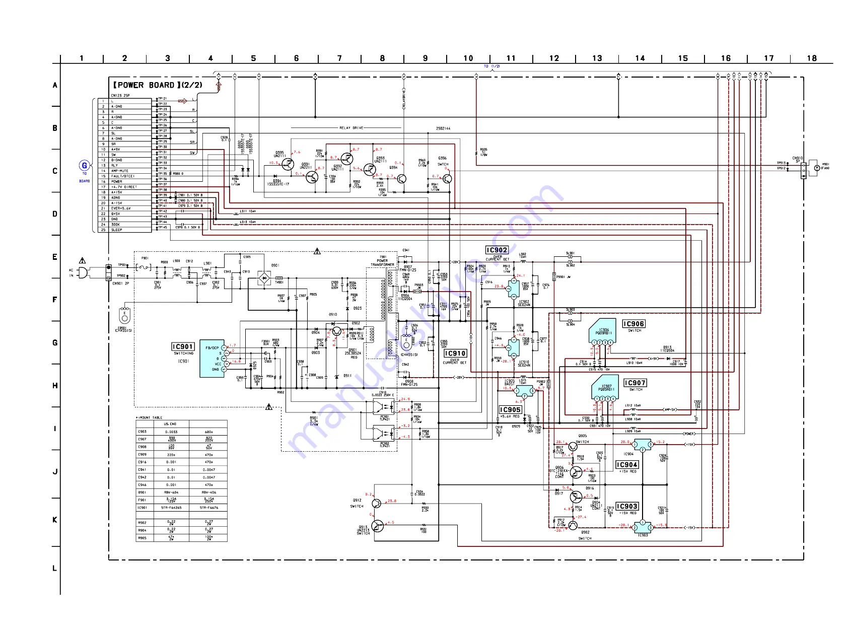
Task: Click connector pin 21 EVER+5.6V
Action: coord(124,208)
